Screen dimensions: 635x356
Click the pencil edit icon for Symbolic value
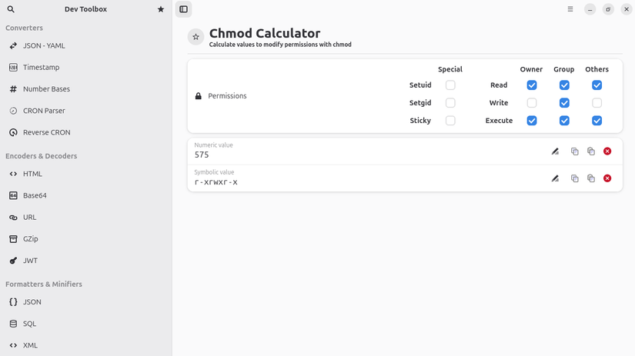pos(555,178)
